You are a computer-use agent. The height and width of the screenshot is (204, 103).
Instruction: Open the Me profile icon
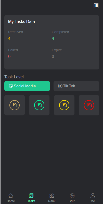point(93,196)
